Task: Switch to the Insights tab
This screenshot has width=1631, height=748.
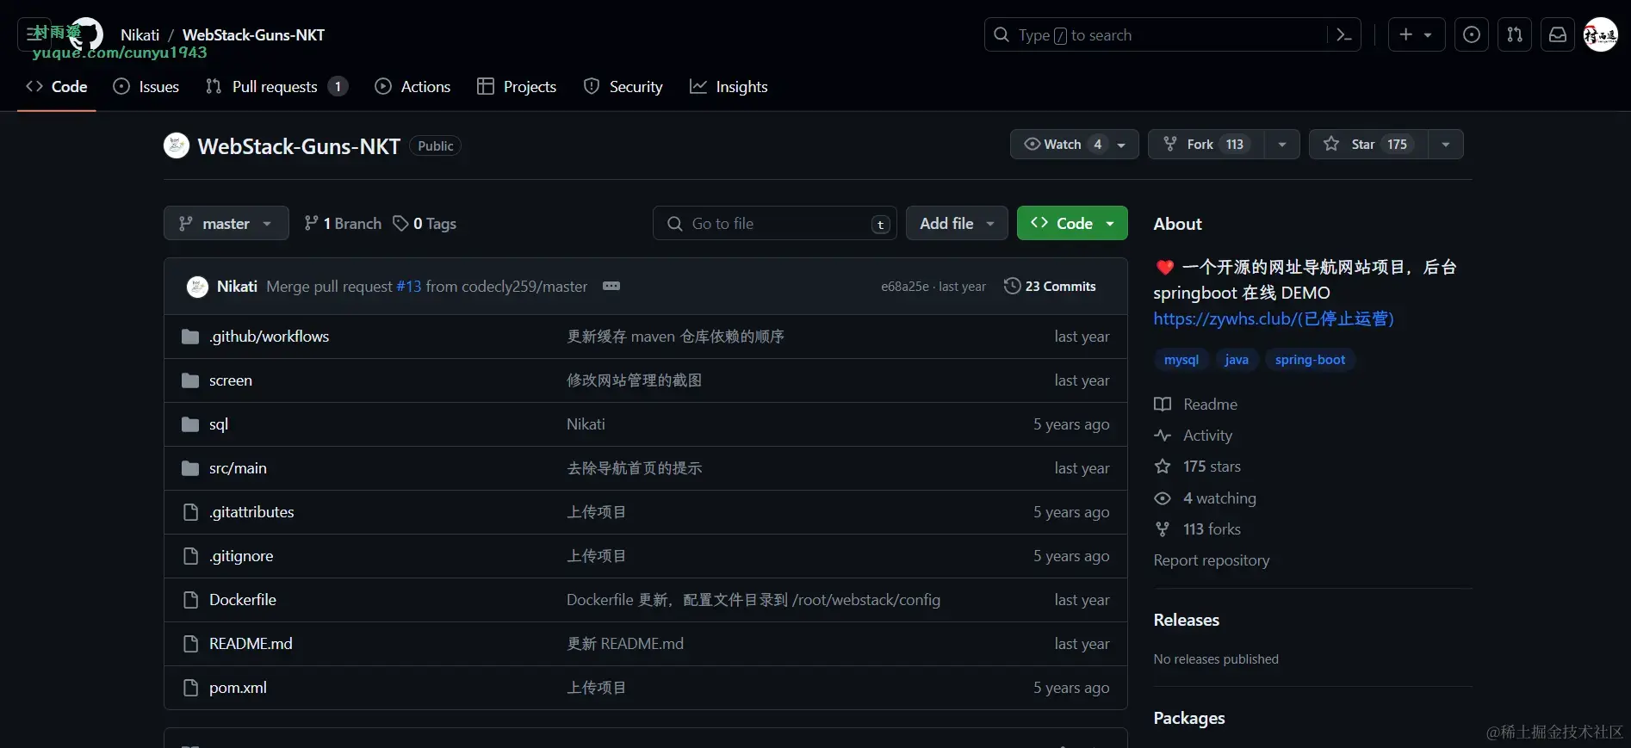Action: (729, 87)
